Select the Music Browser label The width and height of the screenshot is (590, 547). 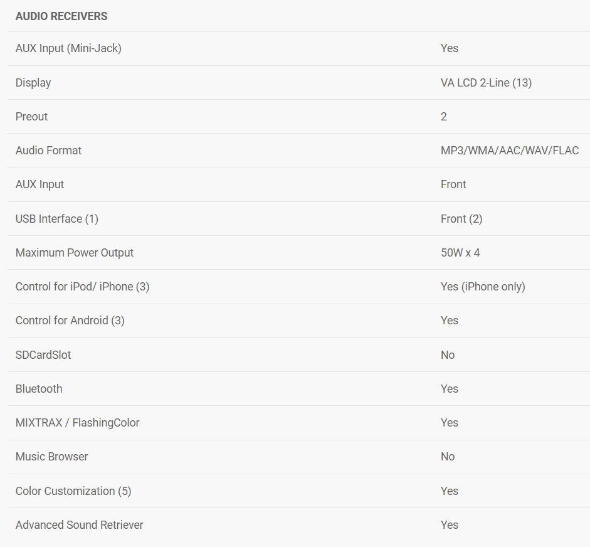[51, 457]
